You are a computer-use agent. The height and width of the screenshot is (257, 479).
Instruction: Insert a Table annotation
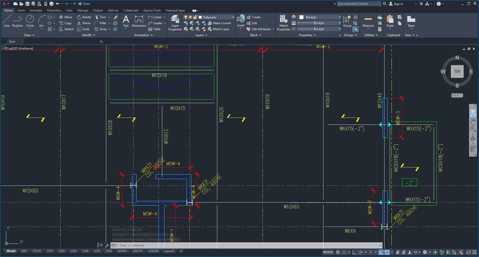pyautogui.click(x=154, y=29)
